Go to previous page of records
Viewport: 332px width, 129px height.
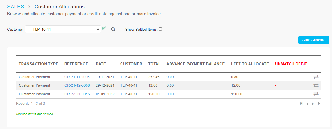point(307,104)
